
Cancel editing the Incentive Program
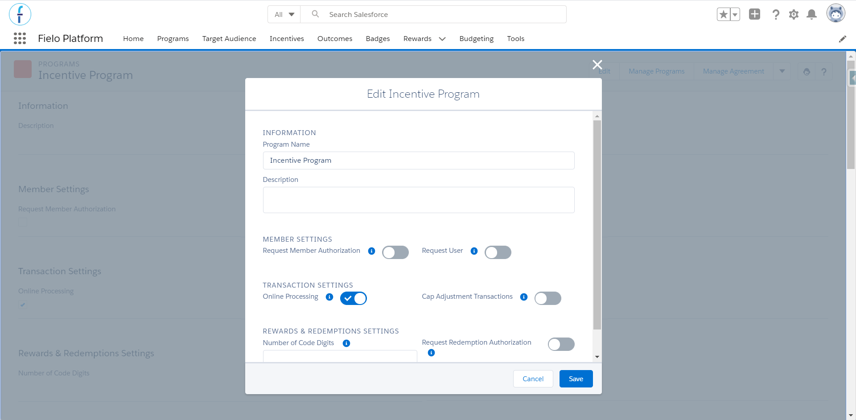(x=533, y=379)
